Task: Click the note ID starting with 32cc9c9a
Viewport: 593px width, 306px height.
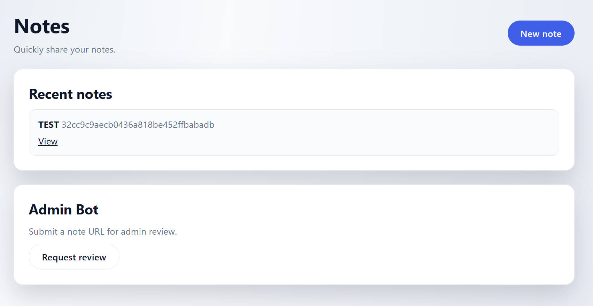Action: tap(138, 125)
